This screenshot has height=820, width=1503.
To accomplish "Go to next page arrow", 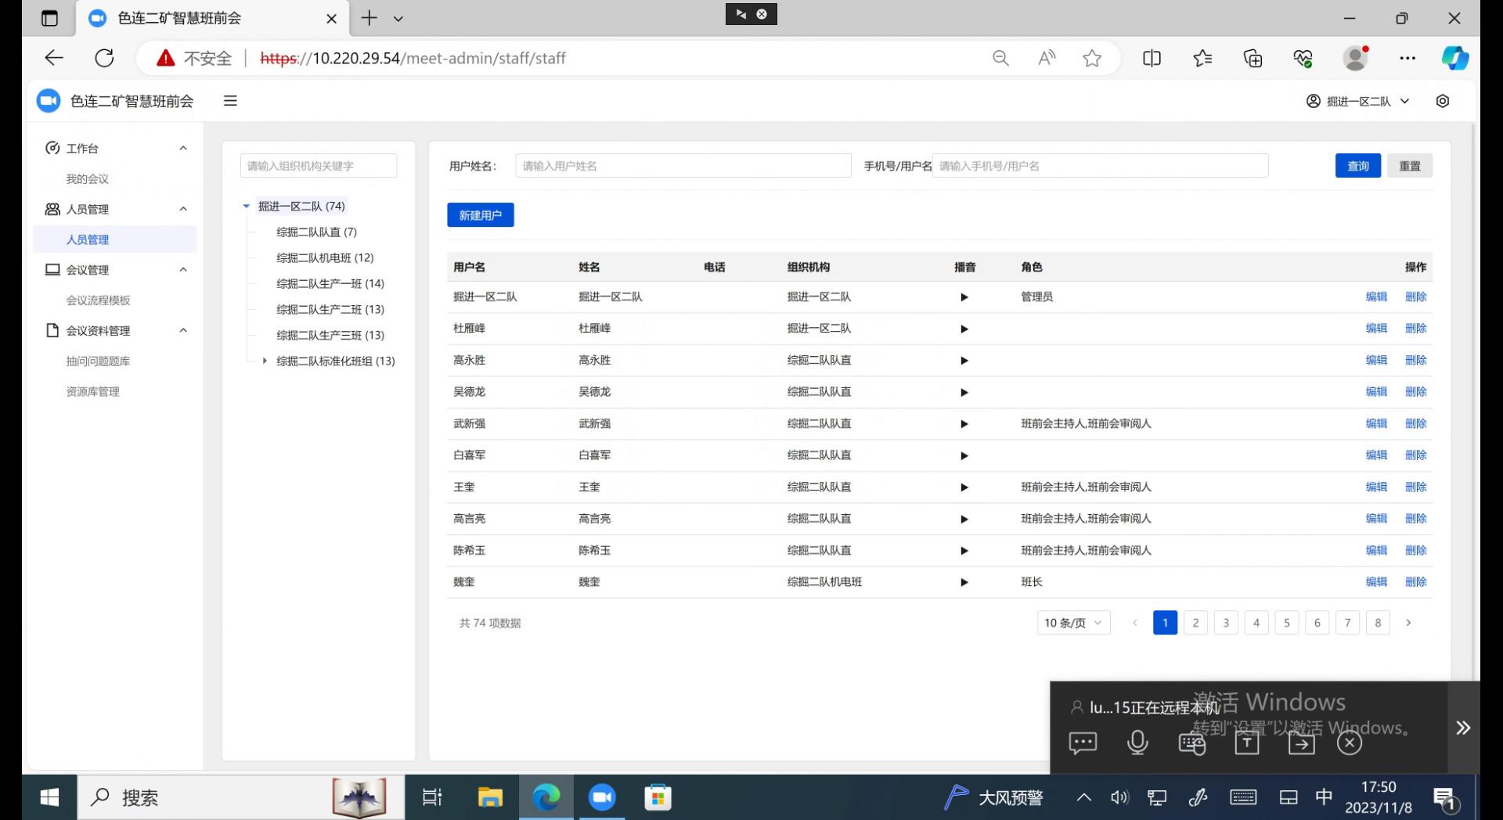I will pyautogui.click(x=1408, y=623).
